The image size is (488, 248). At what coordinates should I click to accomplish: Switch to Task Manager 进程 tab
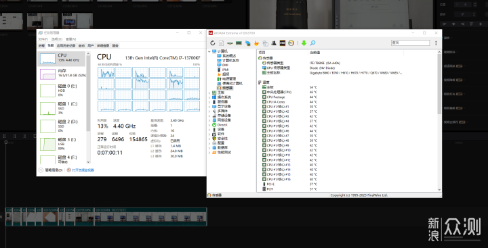(x=42, y=46)
